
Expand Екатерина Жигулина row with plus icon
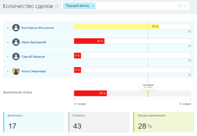pyautogui.click(x=8, y=28)
